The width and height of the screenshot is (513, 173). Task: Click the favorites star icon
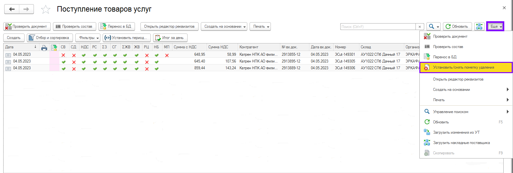pyautogui.click(x=46, y=9)
